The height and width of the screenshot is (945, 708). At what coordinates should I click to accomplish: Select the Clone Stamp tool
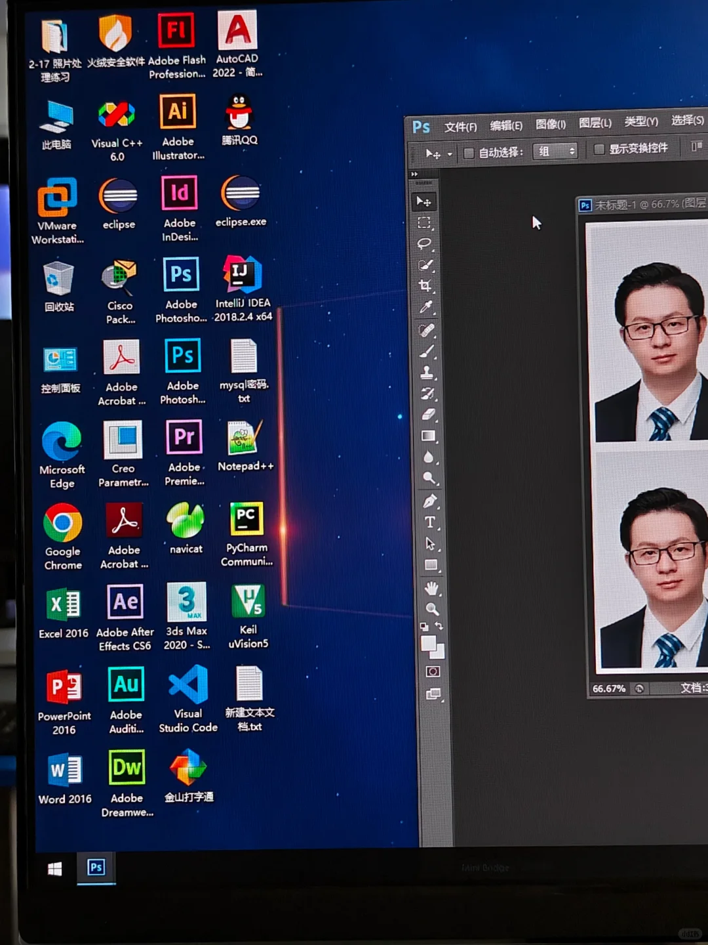427,373
